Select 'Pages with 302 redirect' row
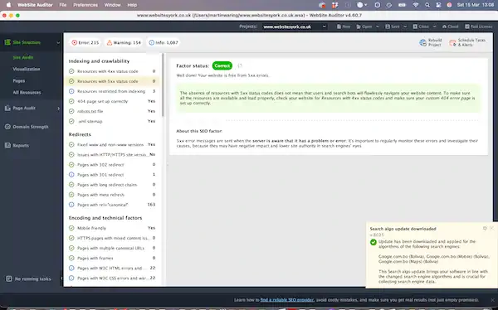Screen dimensions: 498x310 click(x=112, y=165)
